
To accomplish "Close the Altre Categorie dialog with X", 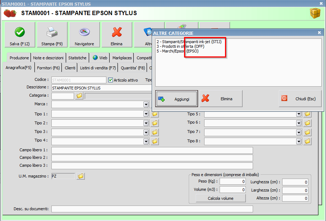I will [x=319, y=33].
